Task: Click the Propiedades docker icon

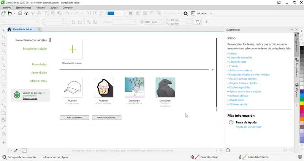Action: click(297, 60)
